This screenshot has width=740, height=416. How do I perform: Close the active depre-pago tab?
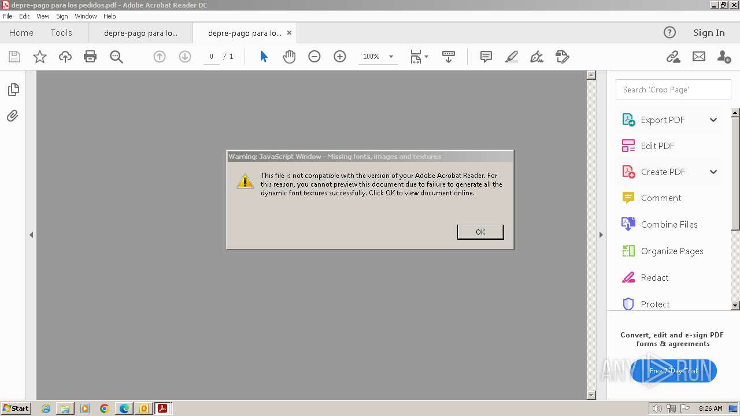(x=289, y=33)
